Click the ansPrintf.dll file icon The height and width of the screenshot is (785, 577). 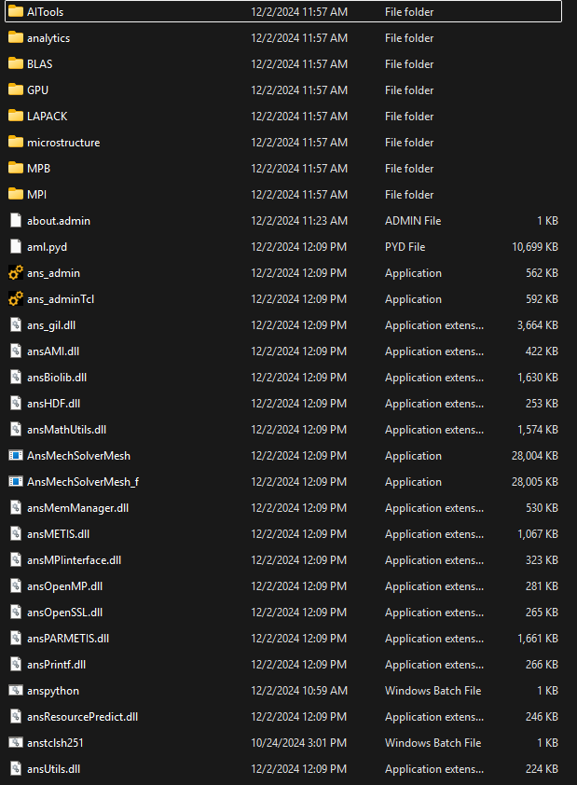[x=16, y=665]
